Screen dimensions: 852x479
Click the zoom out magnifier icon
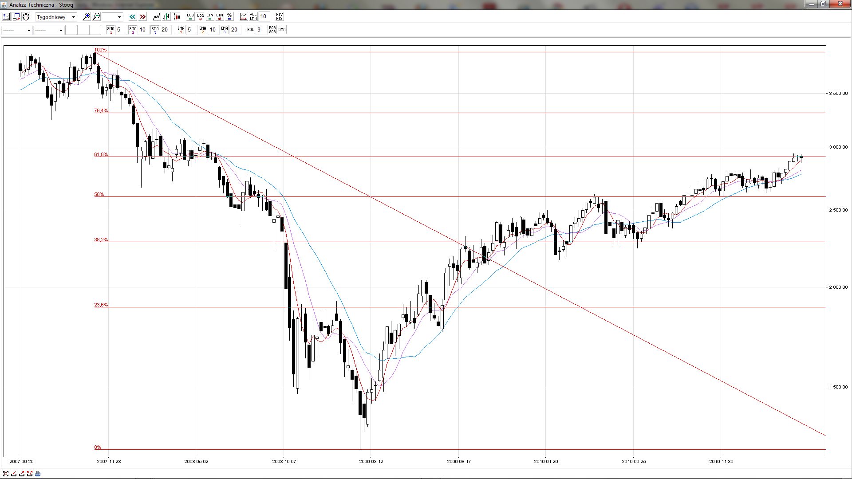click(96, 16)
